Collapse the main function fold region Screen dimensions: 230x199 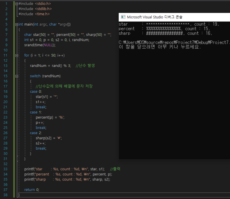17,24
